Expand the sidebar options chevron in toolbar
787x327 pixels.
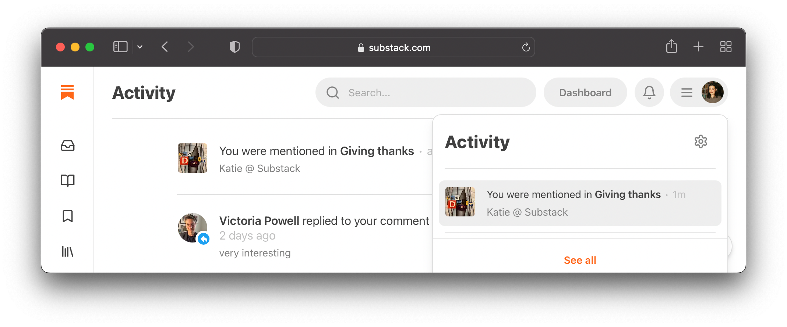tap(140, 47)
